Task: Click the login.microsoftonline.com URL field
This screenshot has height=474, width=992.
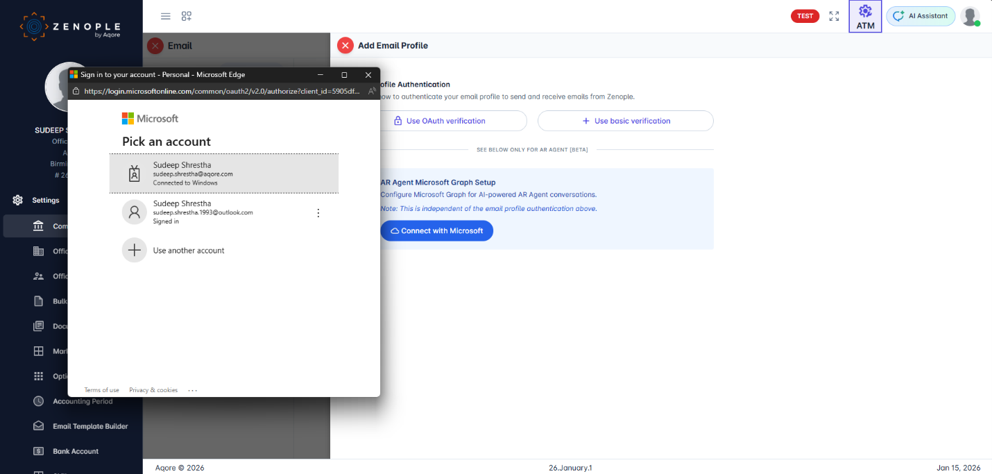Action: (x=222, y=91)
